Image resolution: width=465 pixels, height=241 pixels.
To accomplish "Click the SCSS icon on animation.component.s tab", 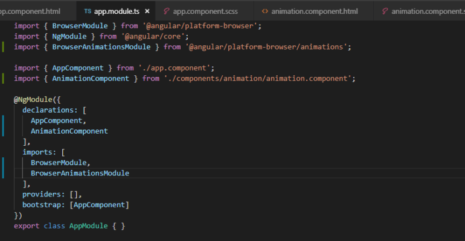I will (385, 11).
